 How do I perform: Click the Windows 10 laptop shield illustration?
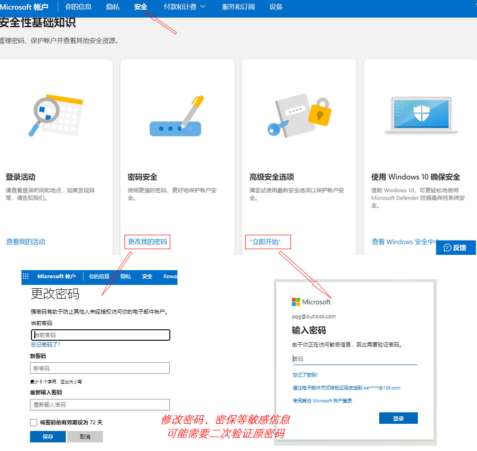pyautogui.click(x=421, y=115)
